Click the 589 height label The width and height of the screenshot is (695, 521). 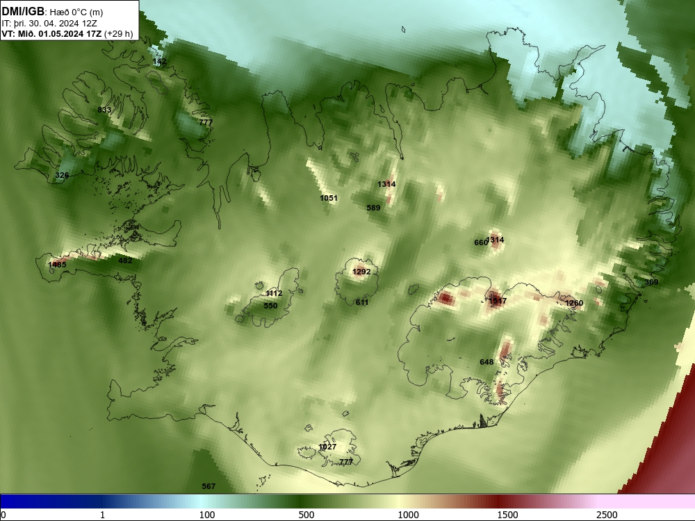click(x=373, y=207)
